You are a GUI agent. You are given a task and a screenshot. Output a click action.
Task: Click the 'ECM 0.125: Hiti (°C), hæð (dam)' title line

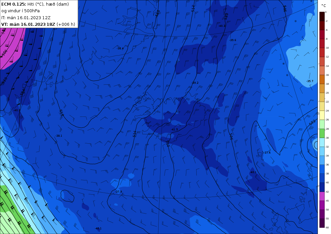(x=35, y=4)
